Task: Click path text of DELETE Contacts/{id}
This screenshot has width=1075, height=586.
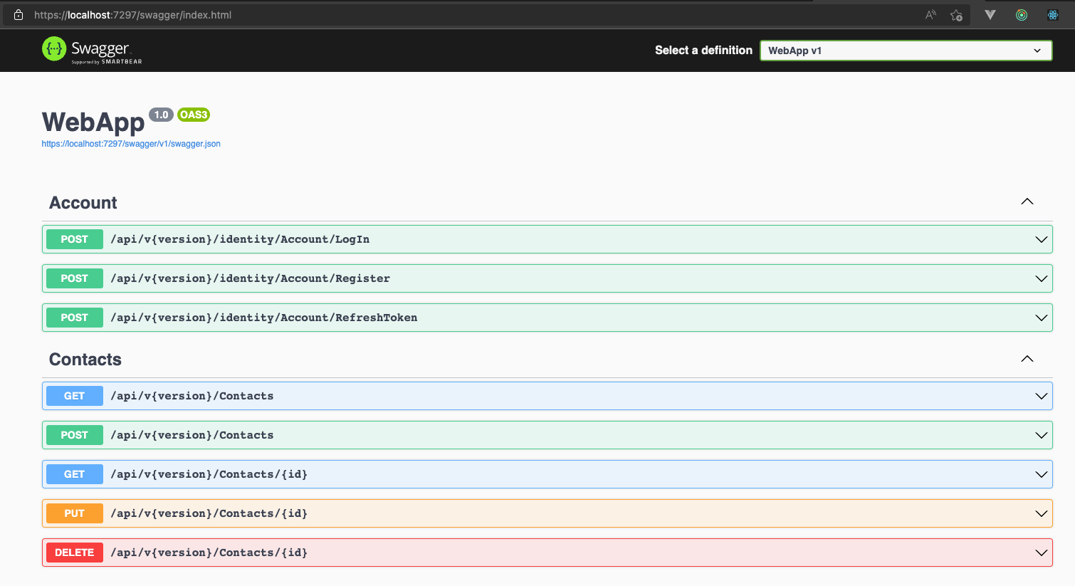Action: 209,553
